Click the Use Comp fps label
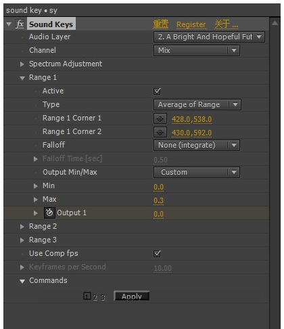The width and height of the screenshot is (284, 329). click(53, 253)
